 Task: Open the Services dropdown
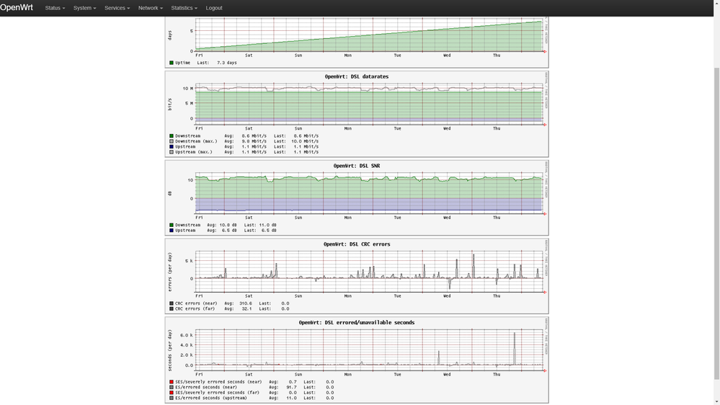[117, 8]
